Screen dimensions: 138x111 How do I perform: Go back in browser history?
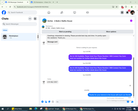point(2,7)
